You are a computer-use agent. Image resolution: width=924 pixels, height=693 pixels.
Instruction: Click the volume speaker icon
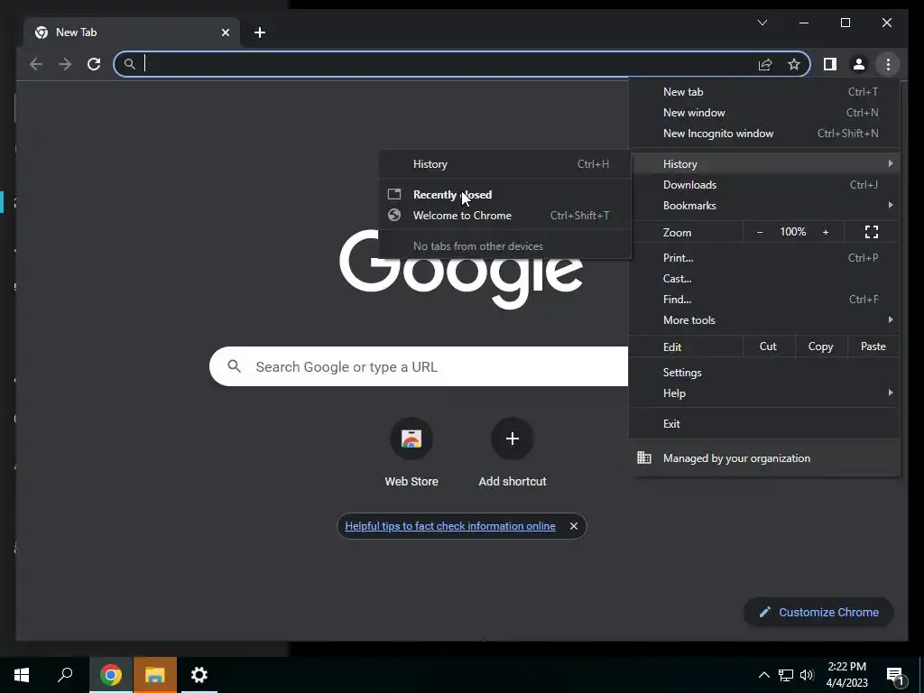[807, 675]
